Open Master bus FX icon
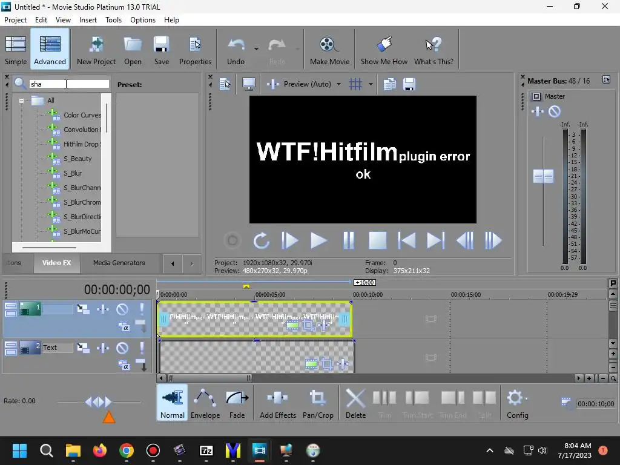The image size is (620, 465). pos(538,111)
